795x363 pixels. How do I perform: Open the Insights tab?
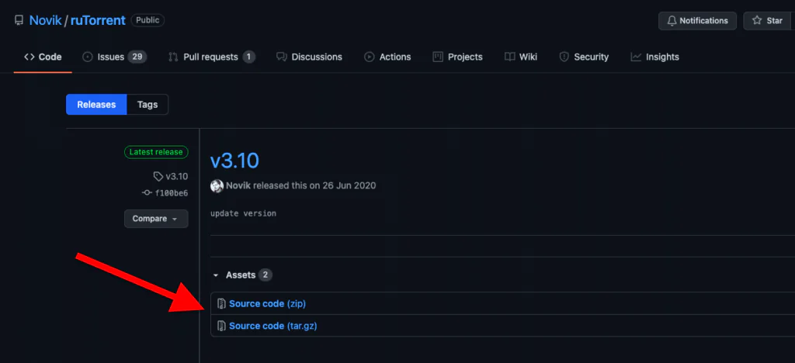click(x=654, y=57)
